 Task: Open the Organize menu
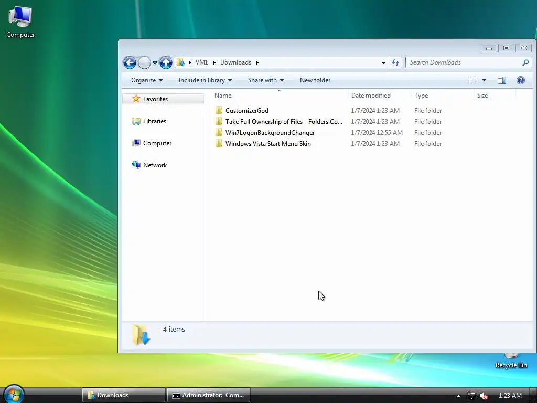point(147,80)
